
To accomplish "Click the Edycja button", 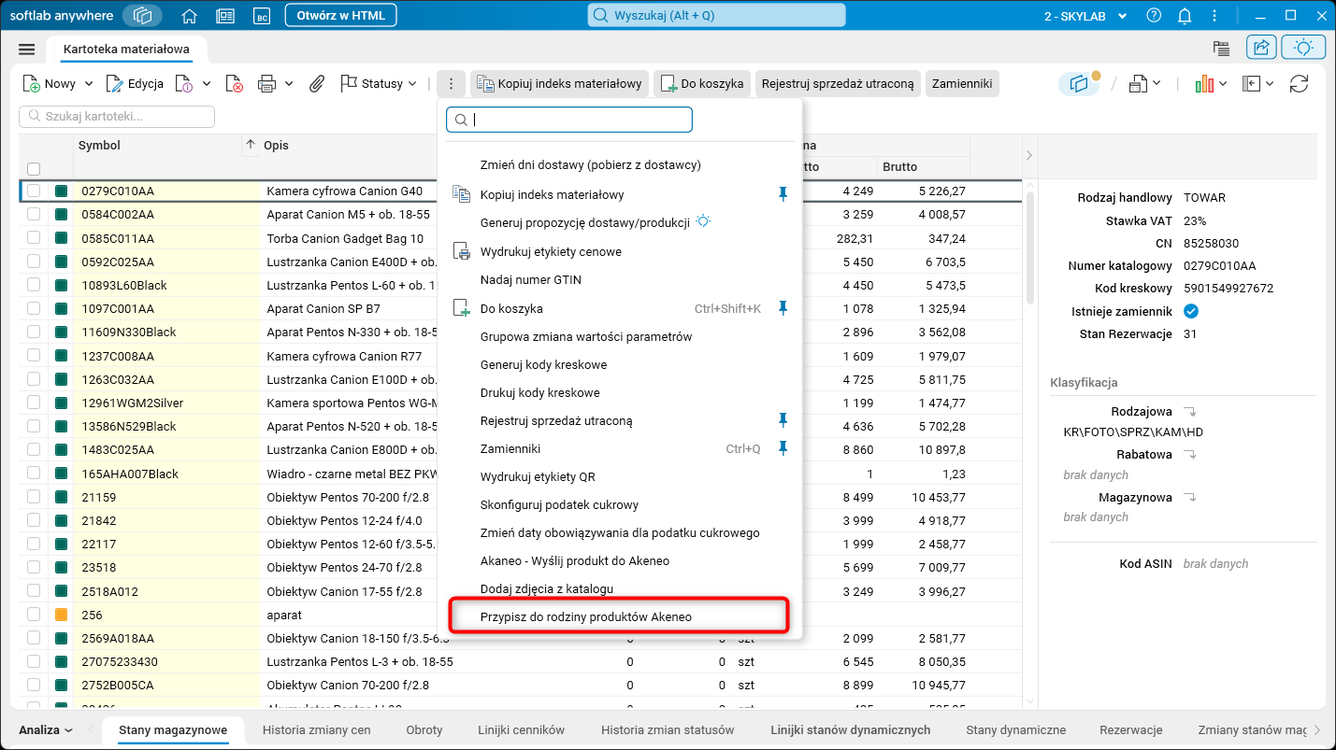I will click(136, 84).
